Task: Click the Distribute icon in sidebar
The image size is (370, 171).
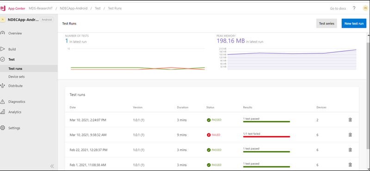Action: [x=3, y=86]
